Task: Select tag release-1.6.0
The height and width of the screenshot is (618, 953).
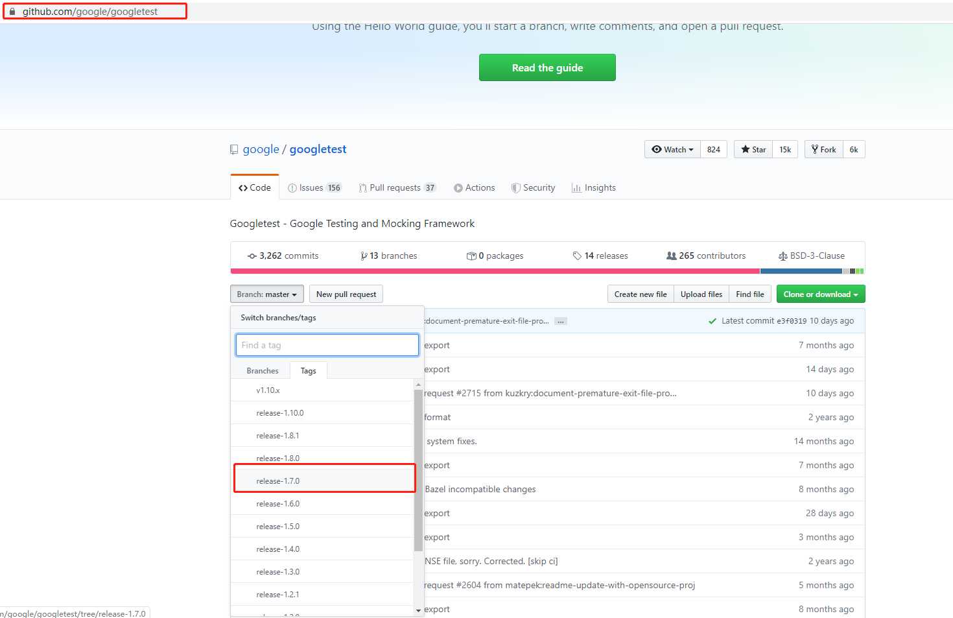Action: click(x=322, y=503)
